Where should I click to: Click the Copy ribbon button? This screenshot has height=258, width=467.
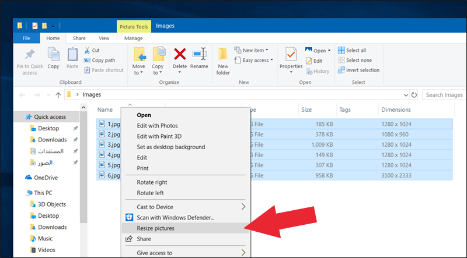53,58
